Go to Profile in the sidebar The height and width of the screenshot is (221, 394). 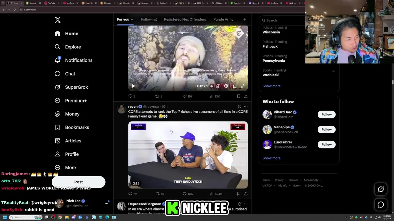click(67, 154)
